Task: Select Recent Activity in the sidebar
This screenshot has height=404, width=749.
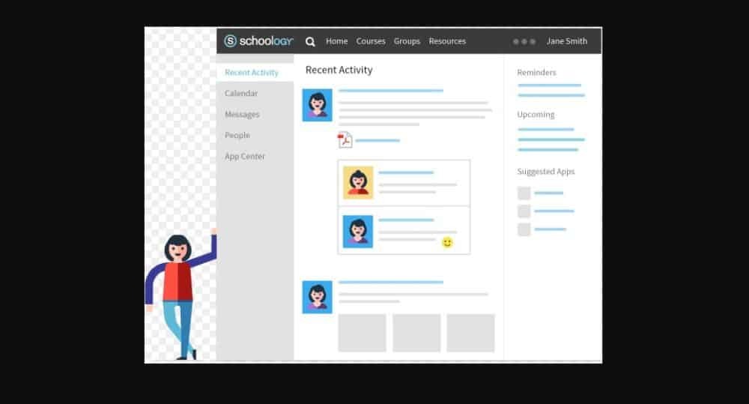Action: [x=252, y=73]
